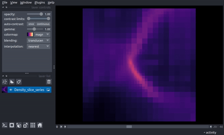224x135 pixels.
Task: Open the console
Action: (x=5, y=125)
